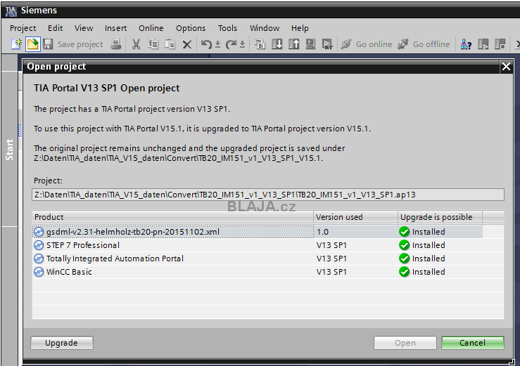Click the Cancel button
The height and width of the screenshot is (366, 520).
(x=473, y=343)
